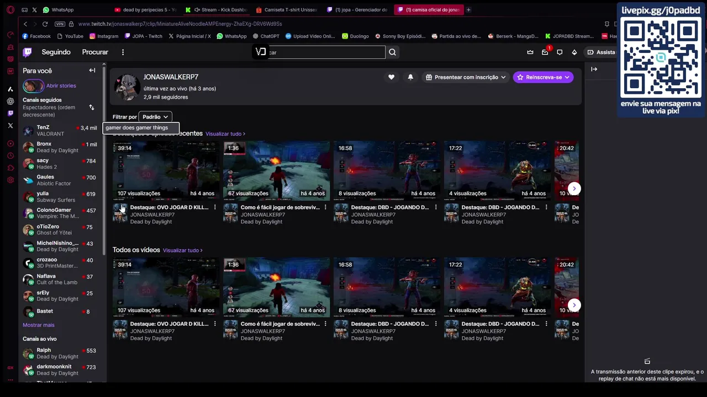Open Reinscreva-se dropdown button

coord(543,77)
